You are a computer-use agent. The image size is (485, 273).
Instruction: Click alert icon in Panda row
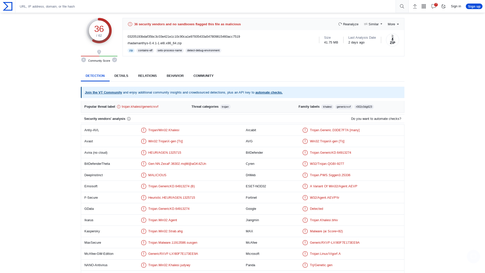305,265
